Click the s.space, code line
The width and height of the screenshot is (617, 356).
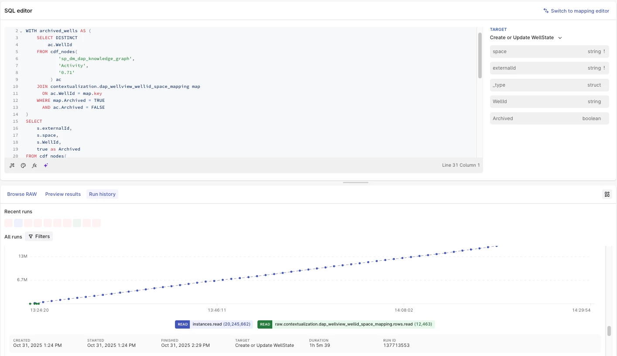click(48, 135)
